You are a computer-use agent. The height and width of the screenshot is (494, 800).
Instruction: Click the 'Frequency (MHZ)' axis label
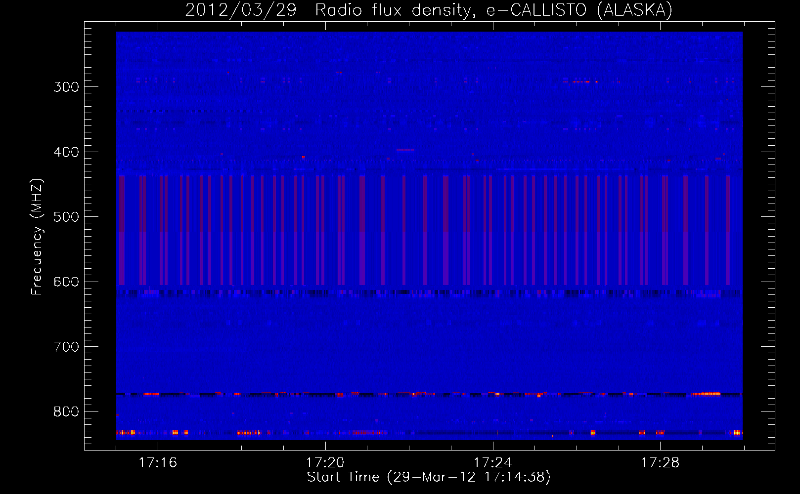coord(37,237)
